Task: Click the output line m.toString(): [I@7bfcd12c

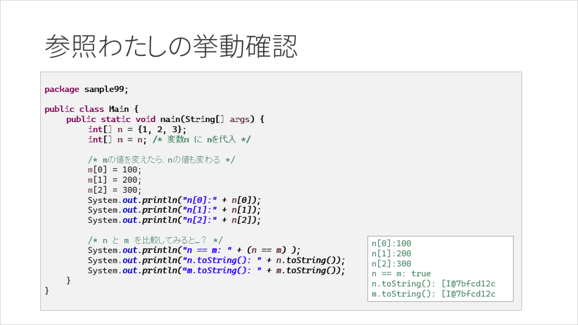Action: [433, 294]
